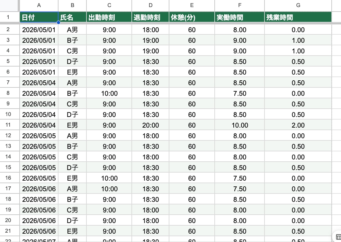Click the 残業時間 header cell
341x242 pixels.
click(298, 17)
